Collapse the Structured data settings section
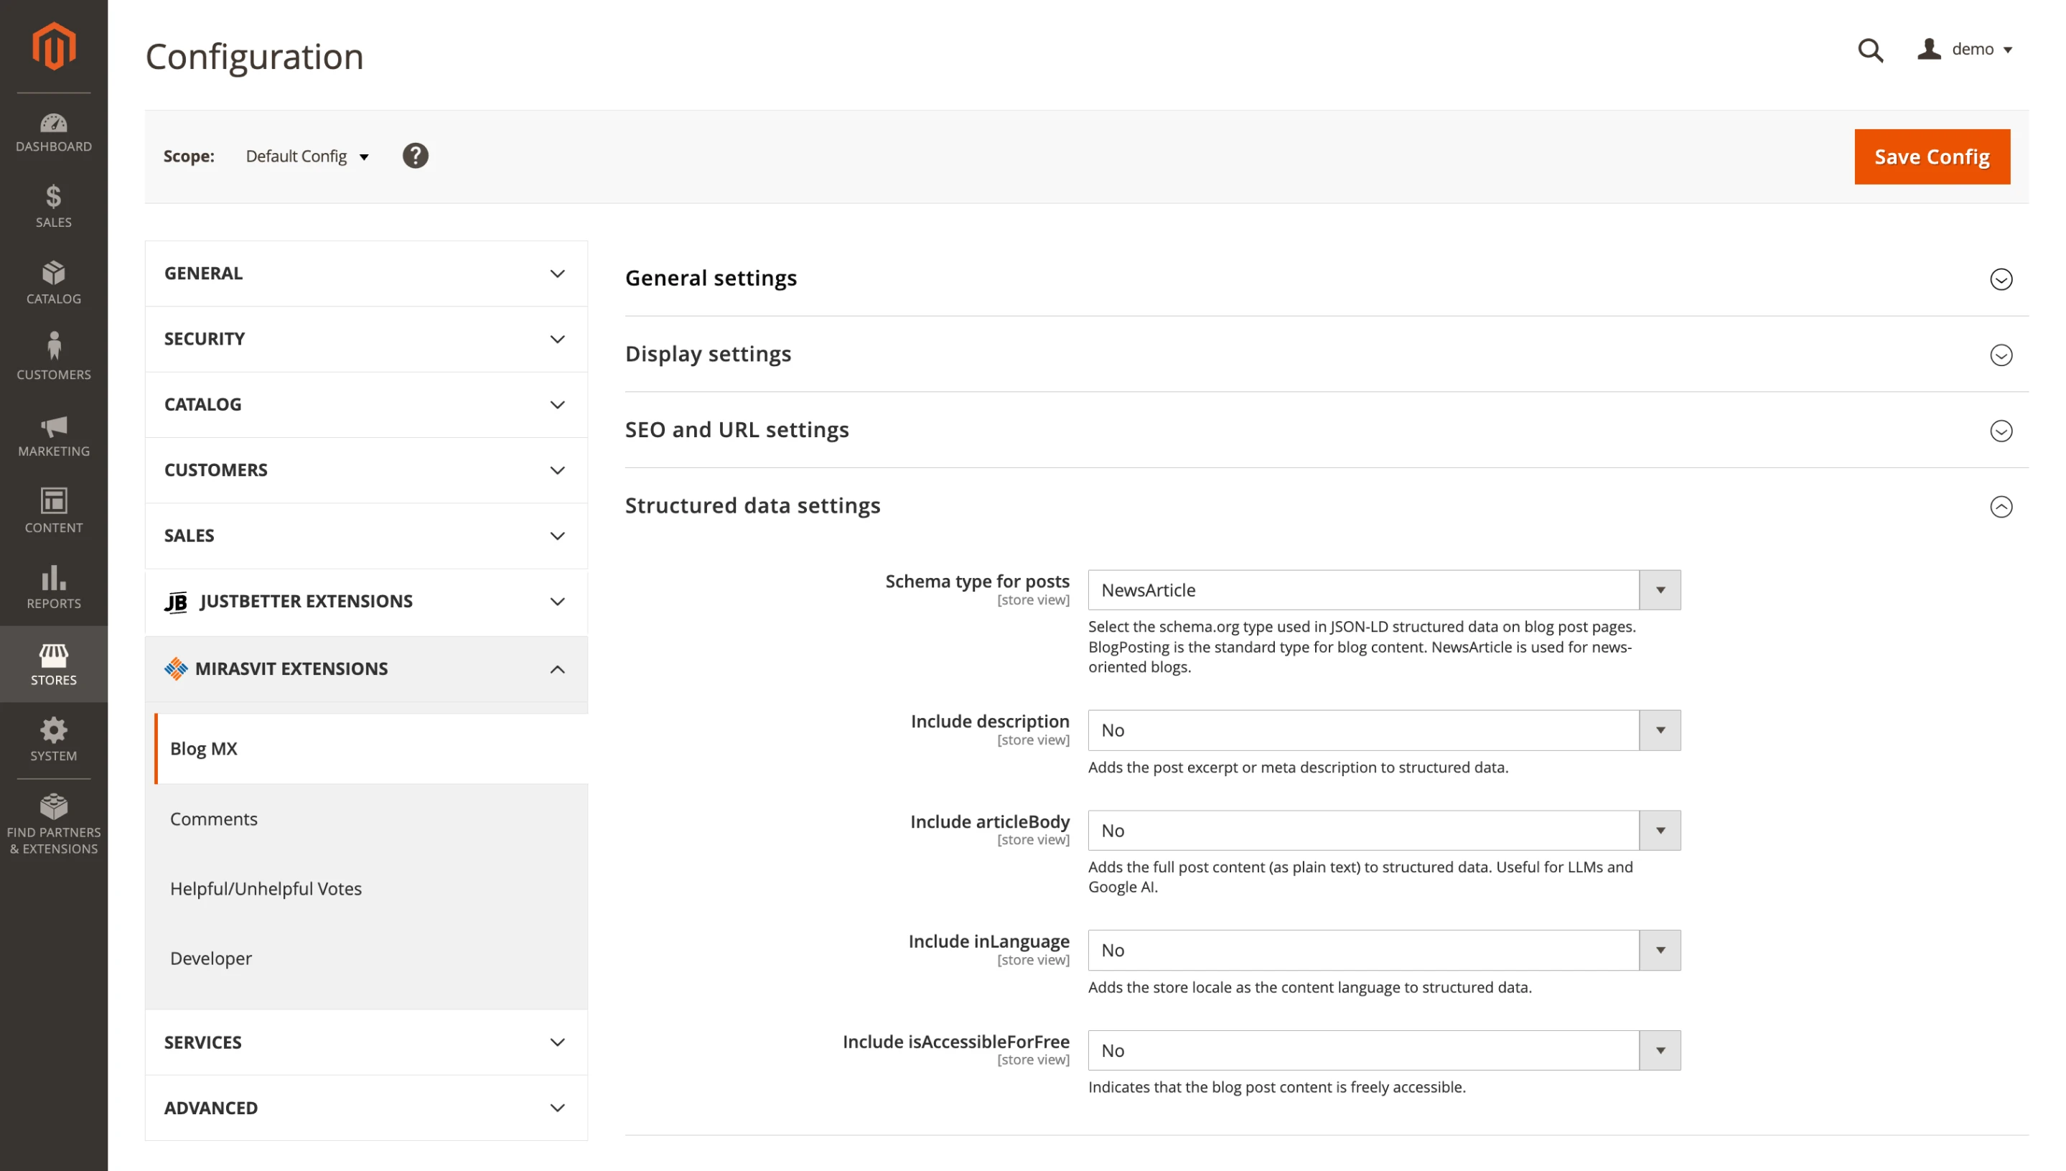 coord(2001,508)
